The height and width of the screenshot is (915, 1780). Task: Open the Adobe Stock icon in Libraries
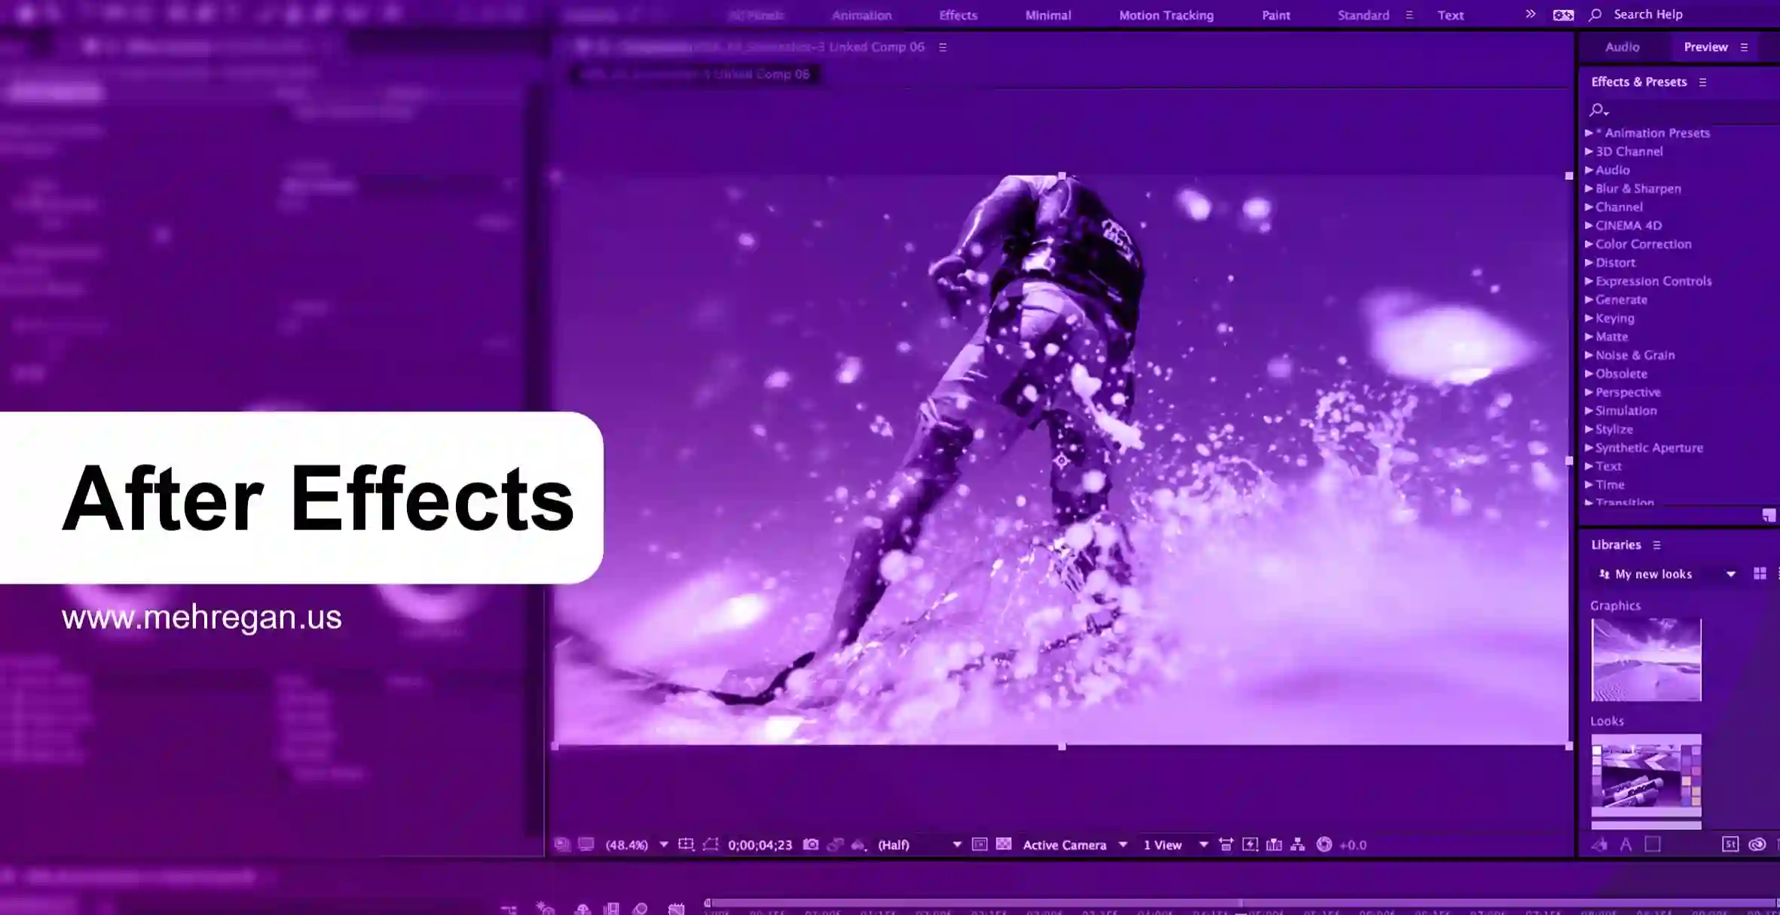click(1730, 844)
